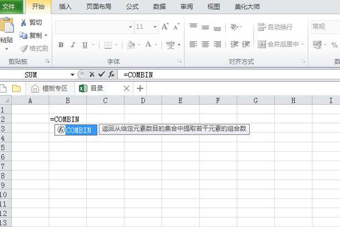Image resolution: width=340 pixels, height=227 pixels.
Task: Click the Select All corner button
Action: (6, 100)
